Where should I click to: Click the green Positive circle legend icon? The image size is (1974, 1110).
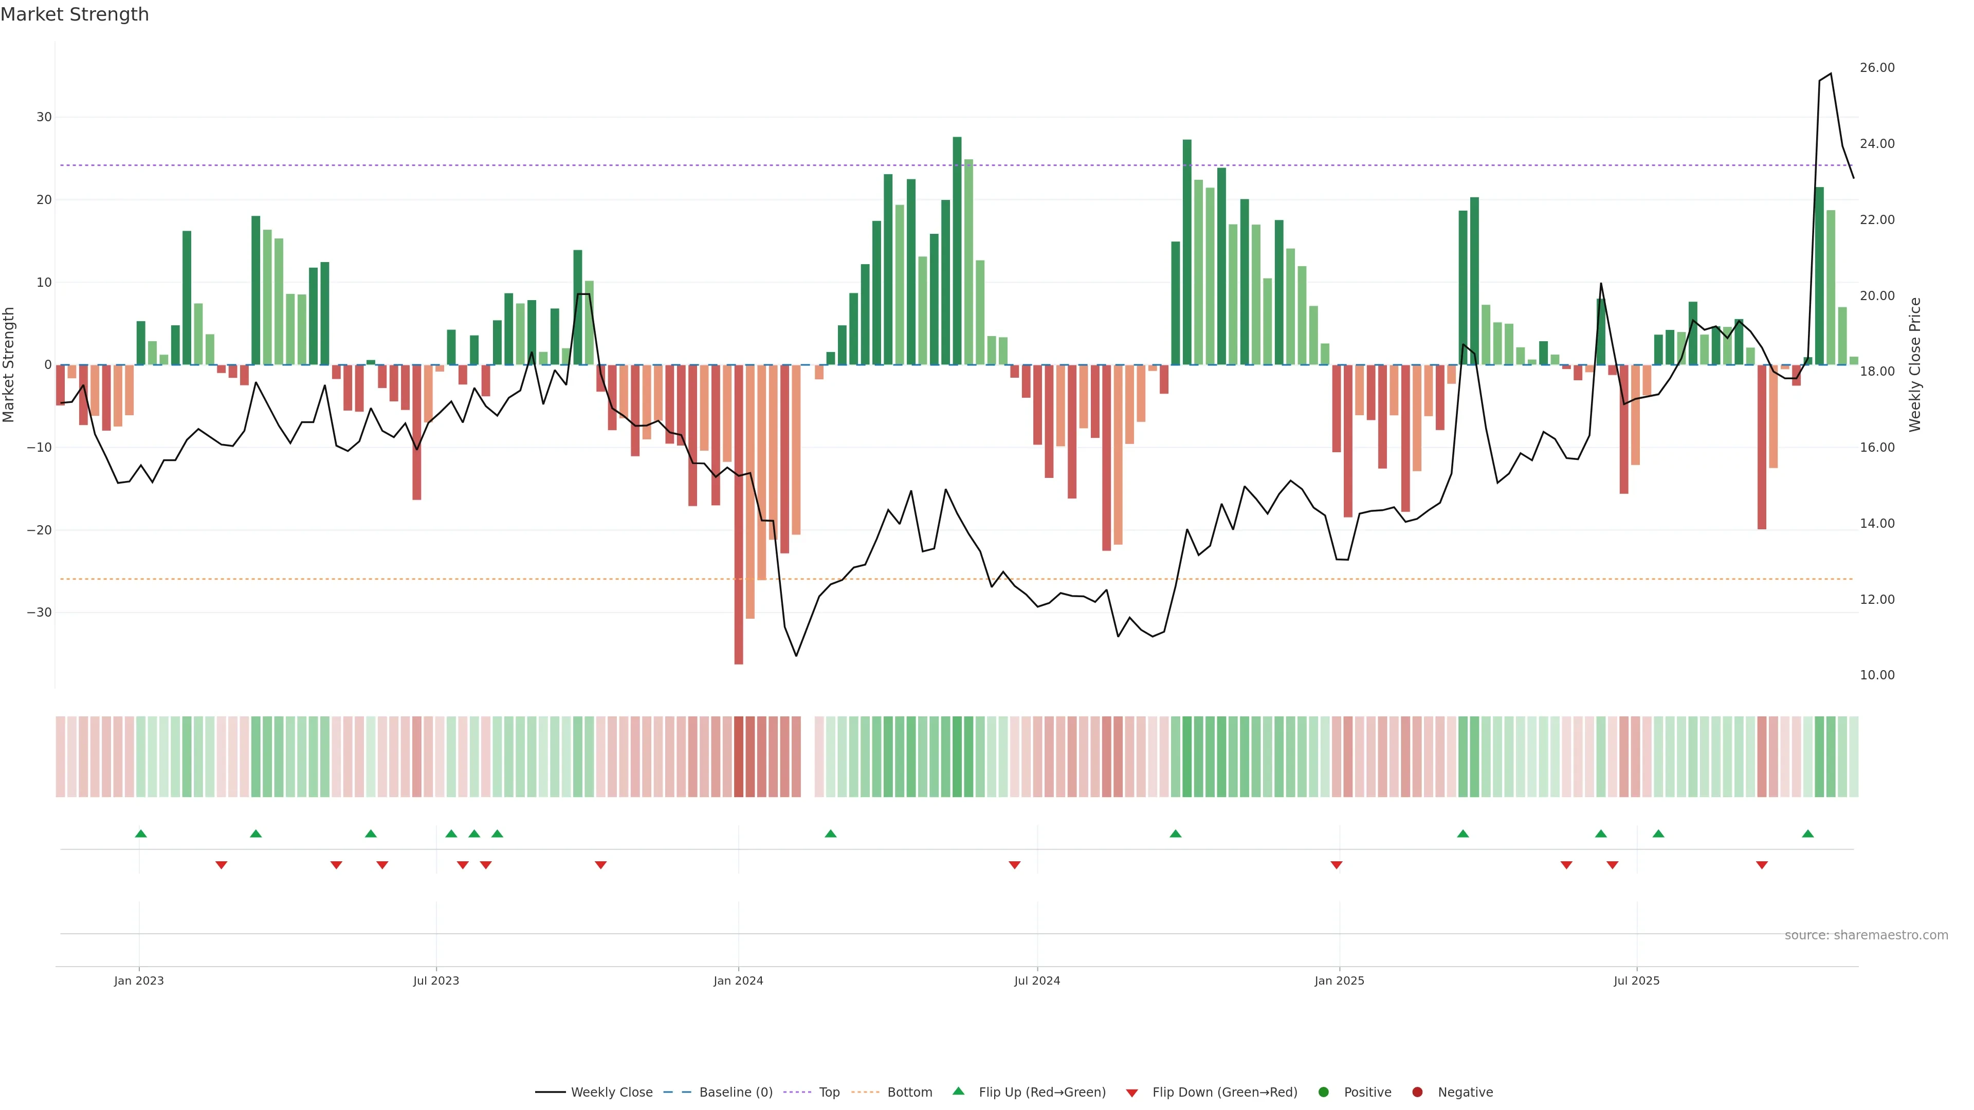point(1323,1091)
